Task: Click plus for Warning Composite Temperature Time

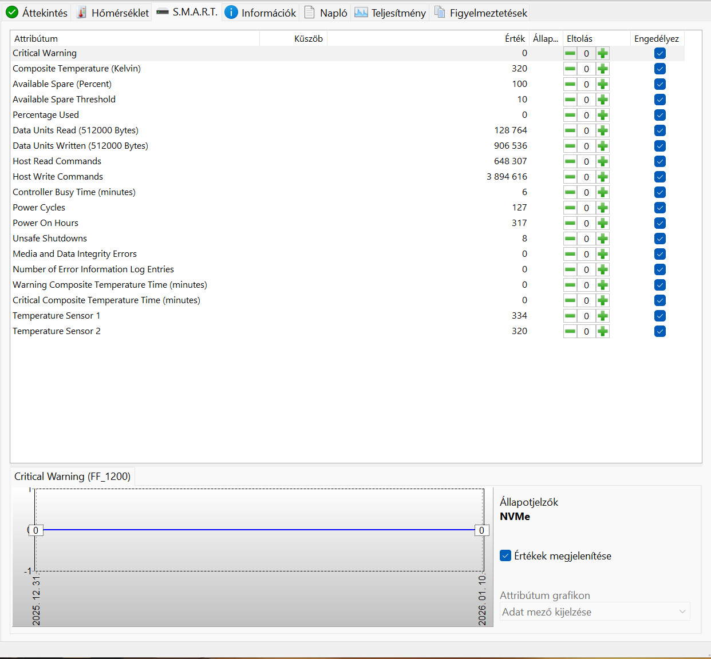Action: point(602,285)
